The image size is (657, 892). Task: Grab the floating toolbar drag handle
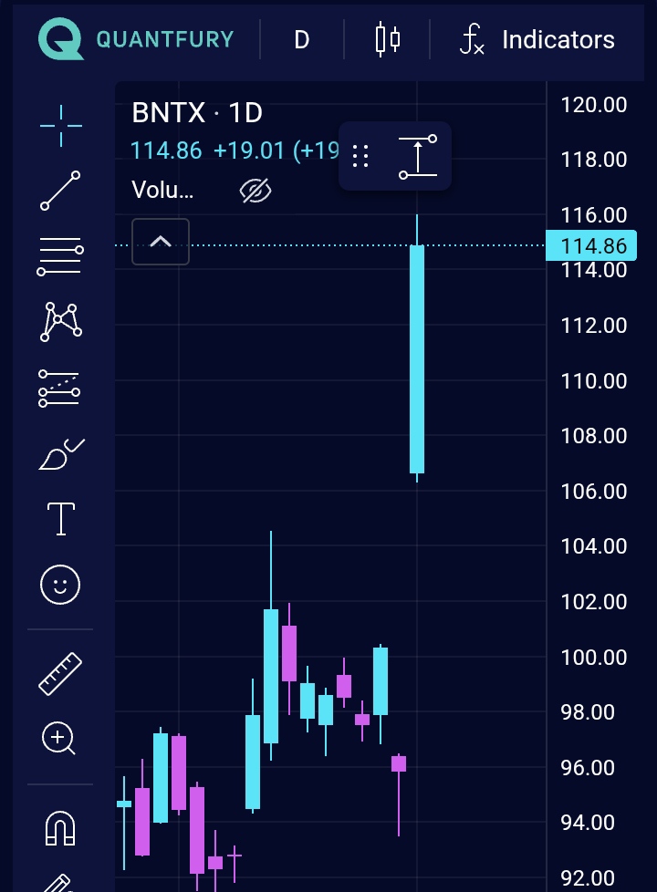coord(360,156)
